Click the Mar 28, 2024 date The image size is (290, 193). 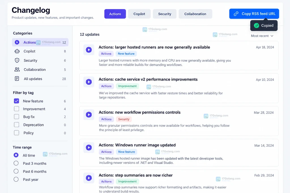tap(264, 112)
